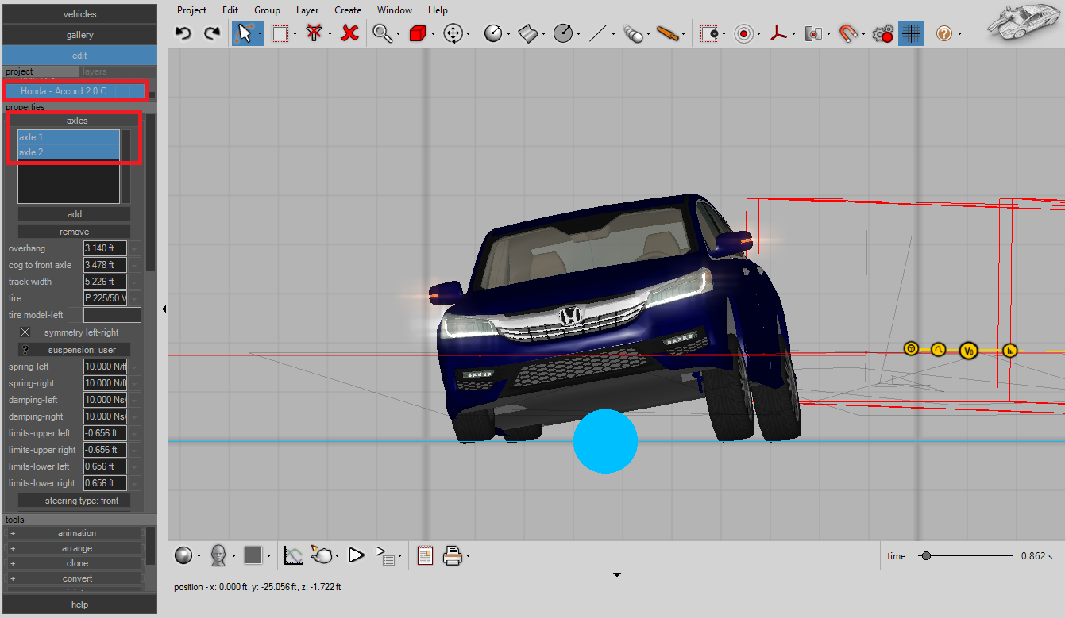Open the Window menu
This screenshot has height=618, width=1065.
point(395,10)
